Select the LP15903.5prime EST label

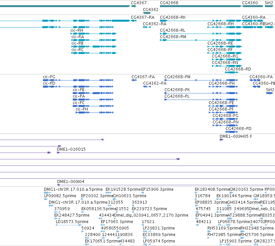(x=236, y=241)
